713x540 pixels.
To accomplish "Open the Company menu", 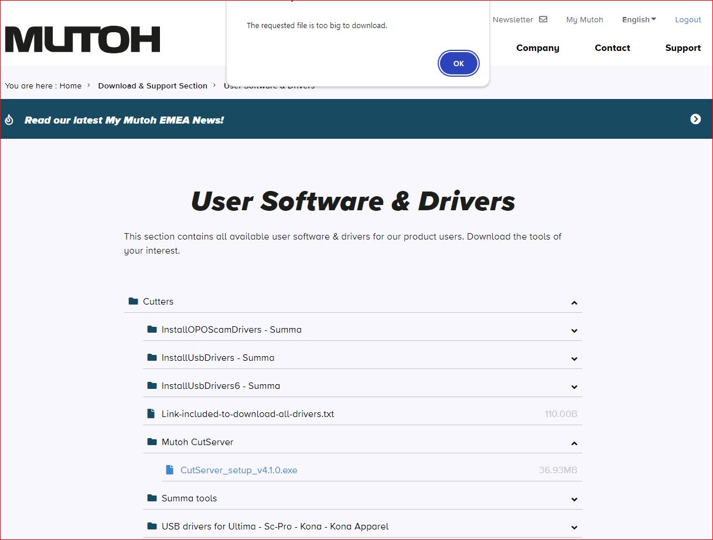I will 538,48.
